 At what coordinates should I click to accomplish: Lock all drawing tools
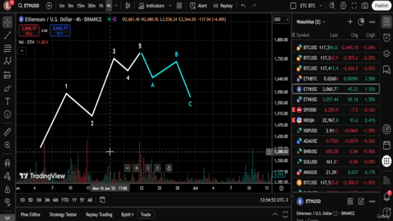pos(7,189)
